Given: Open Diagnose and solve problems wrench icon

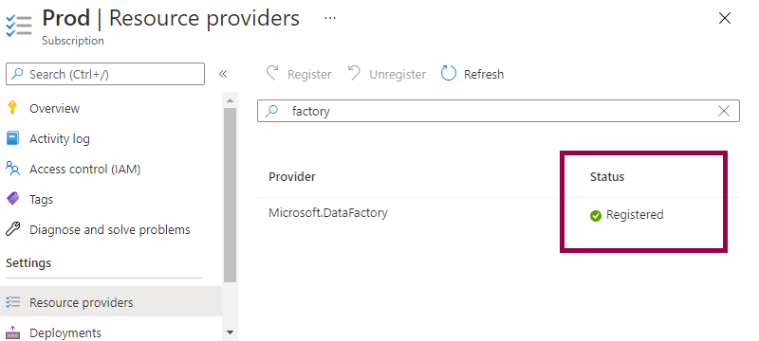Looking at the screenshot, I should coord(12,229).
